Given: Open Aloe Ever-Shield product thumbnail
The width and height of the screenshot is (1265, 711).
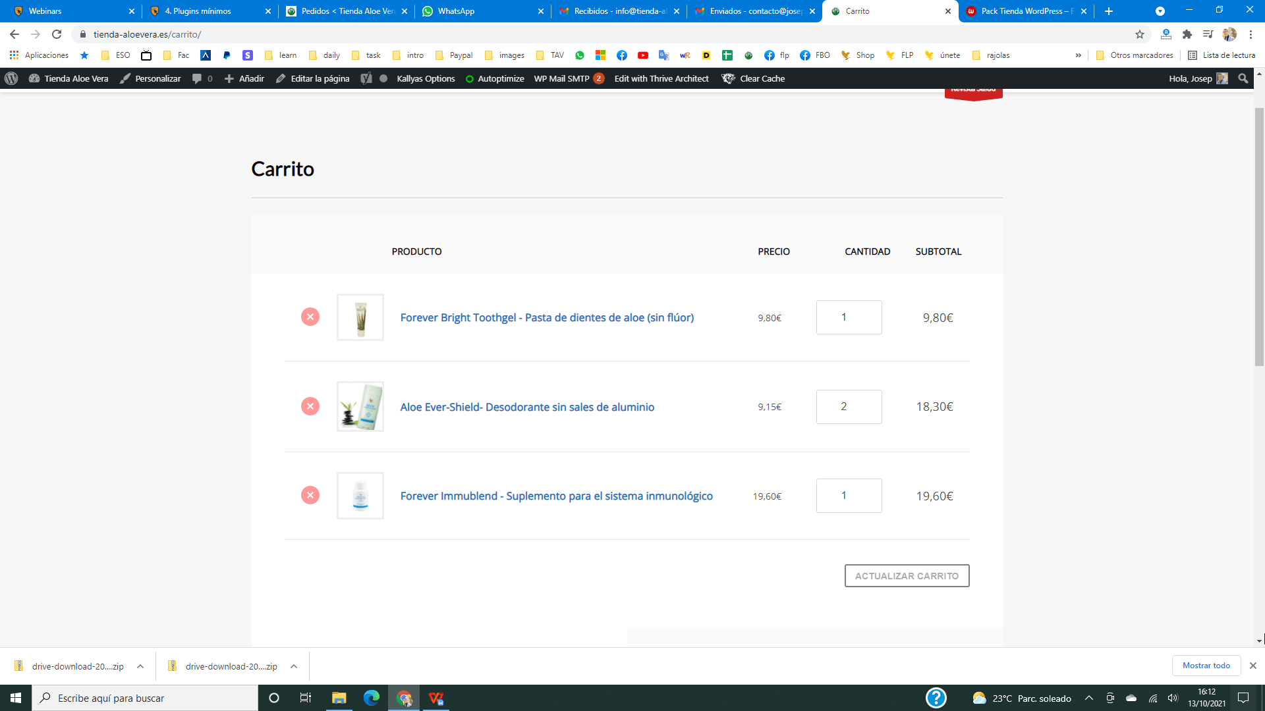Looking at the screenshot, I should coord(360,406).
